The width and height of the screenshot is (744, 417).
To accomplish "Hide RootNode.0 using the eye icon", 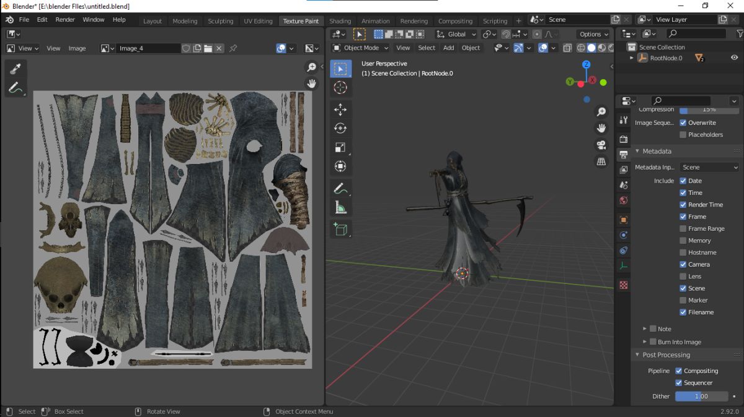I will click(x=734, y=58).
